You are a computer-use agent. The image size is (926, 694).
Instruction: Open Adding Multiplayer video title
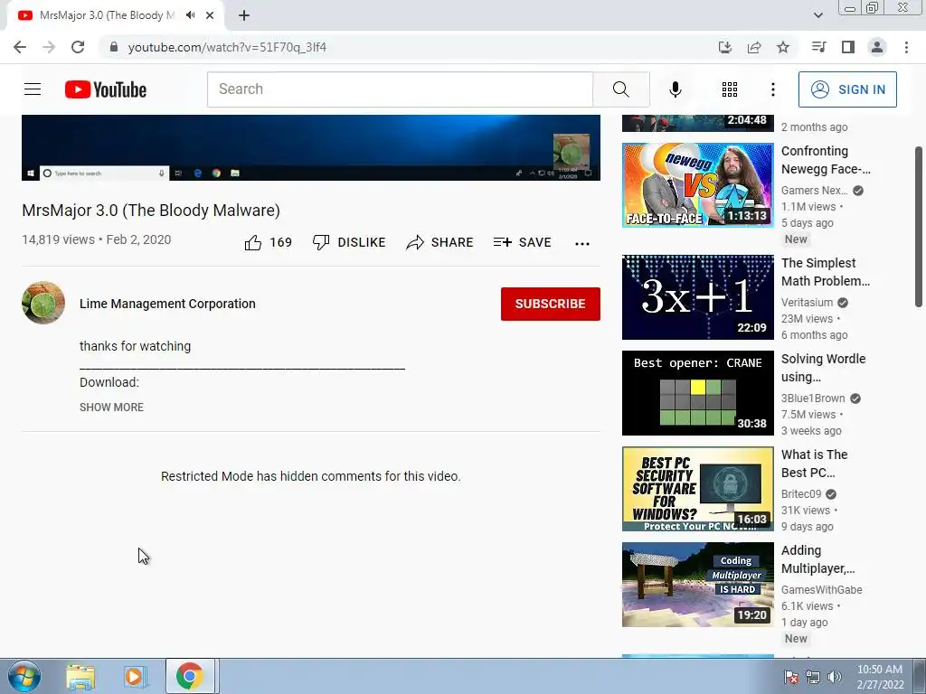tap(817, 559)
